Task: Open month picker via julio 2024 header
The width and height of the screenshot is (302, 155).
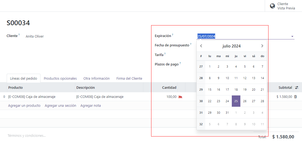Action: pos(232,46)
